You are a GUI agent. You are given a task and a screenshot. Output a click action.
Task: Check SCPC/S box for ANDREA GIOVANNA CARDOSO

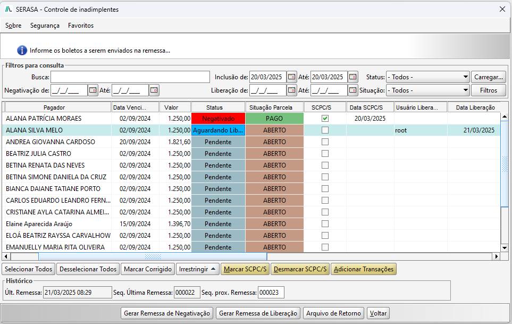click(325, 142)
